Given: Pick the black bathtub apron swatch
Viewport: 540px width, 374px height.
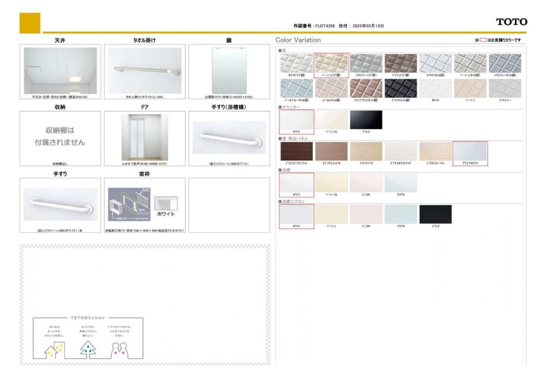Looking at the screenshot, I should coord(436,214).
